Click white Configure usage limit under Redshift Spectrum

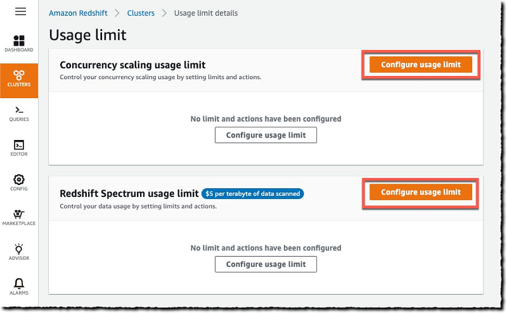tap(266, 264)
